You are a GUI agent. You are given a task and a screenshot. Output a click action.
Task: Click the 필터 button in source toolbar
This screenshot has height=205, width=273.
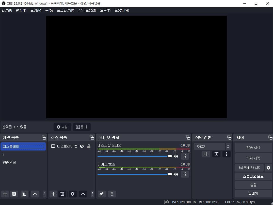[x=82, y=127]
